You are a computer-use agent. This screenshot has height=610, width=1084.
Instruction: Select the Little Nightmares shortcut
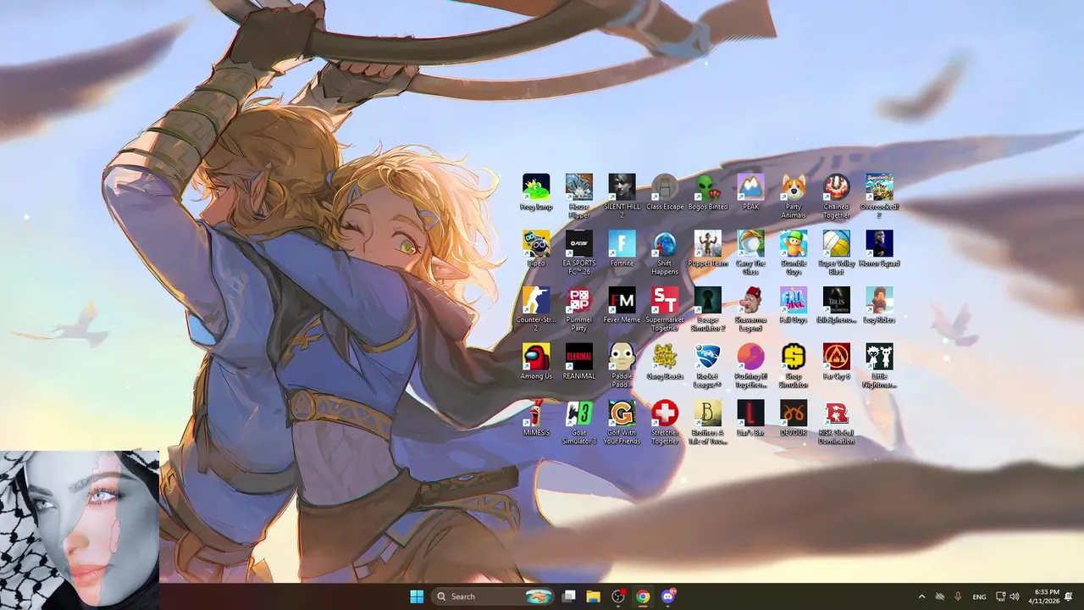[x=879, y=367]
